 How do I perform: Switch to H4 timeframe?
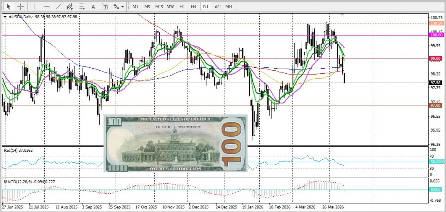[x=193, y=7]
